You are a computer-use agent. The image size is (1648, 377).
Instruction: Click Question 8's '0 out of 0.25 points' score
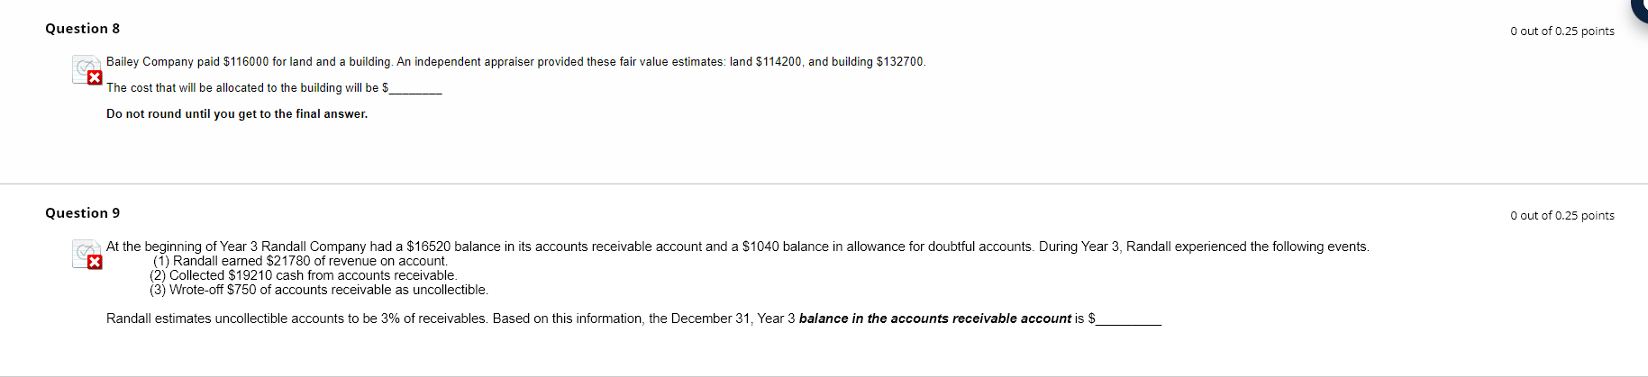[x=1562, y=31]
